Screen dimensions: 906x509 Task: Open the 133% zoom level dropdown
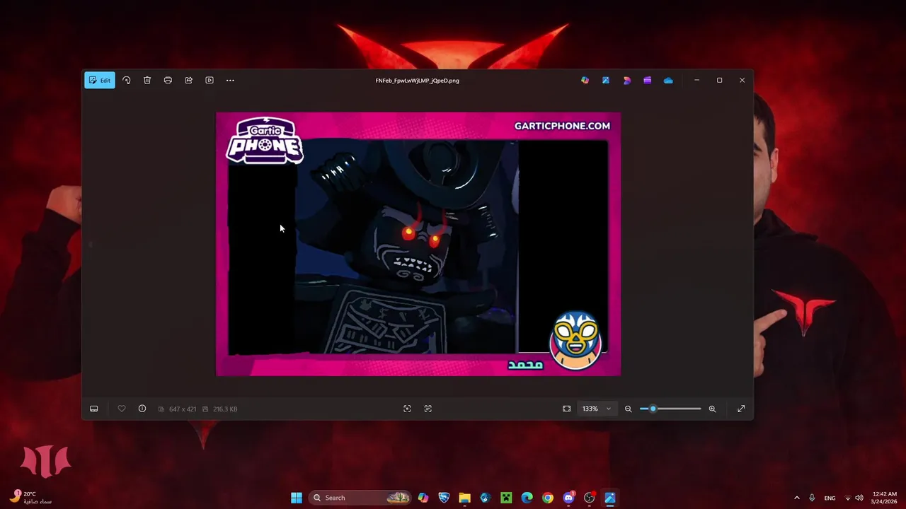597,409
